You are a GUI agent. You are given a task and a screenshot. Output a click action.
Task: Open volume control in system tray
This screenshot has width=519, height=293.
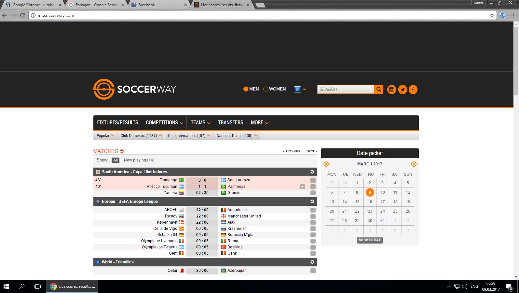coord(465,286)
